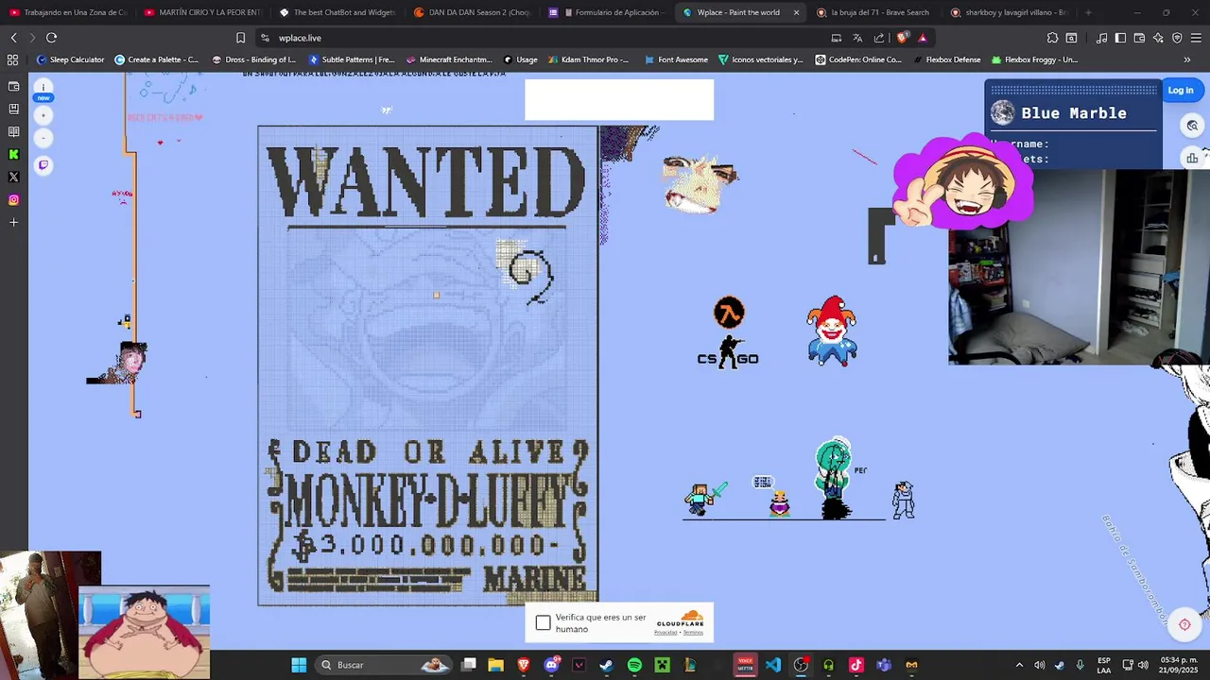
Task: Click the Wplace search magnifier button
Action: click(x=1192, y=126)
